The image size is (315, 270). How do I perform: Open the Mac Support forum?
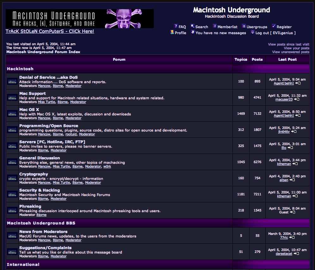coord(33,93)
